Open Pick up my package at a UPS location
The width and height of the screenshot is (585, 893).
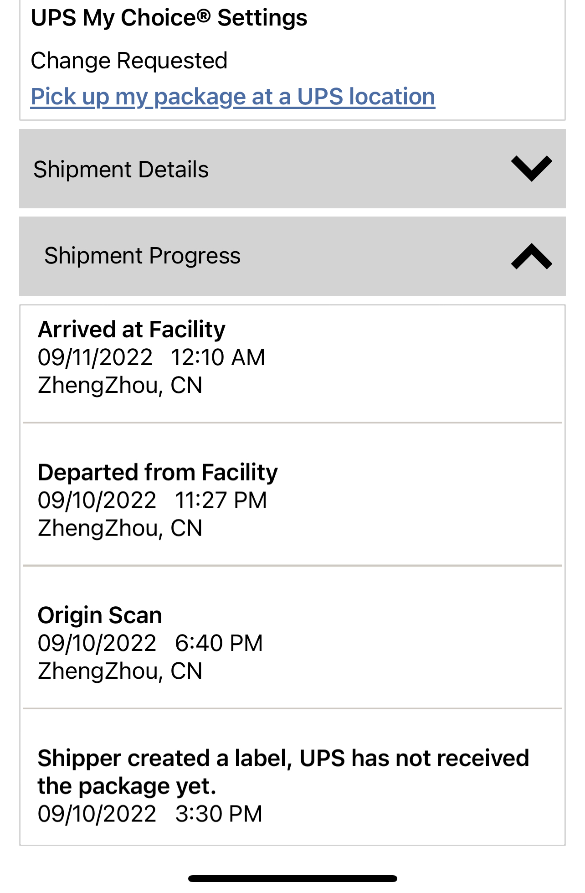pyautogui.click(x=232, y=97)
